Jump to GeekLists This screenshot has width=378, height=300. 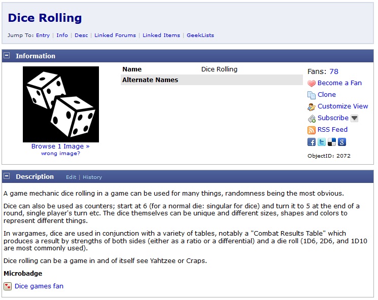(x=200, y=35)
